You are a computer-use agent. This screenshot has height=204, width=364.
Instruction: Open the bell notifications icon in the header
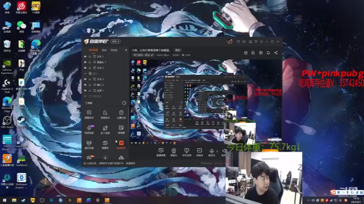click(268, 53)
